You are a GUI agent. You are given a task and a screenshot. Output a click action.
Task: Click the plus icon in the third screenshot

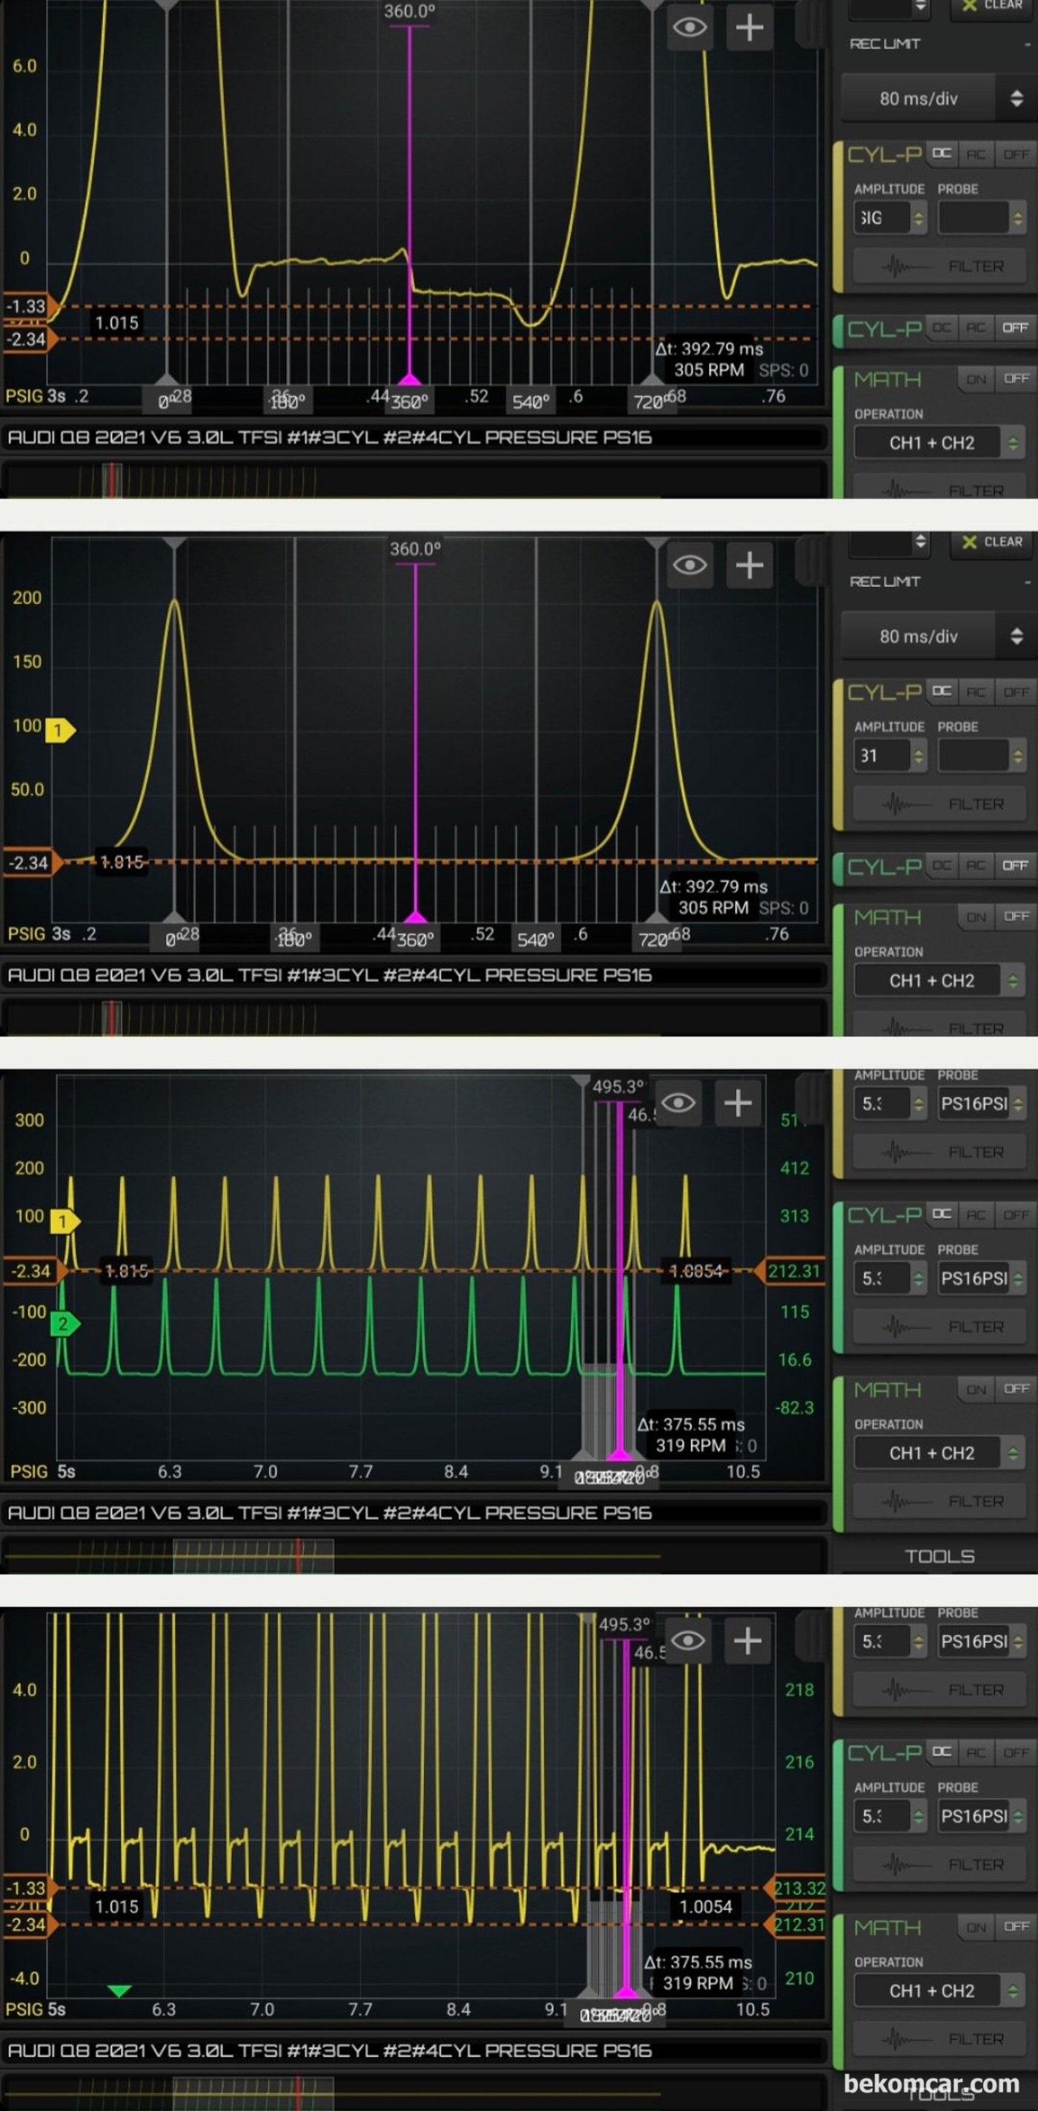click(738, 1103)
